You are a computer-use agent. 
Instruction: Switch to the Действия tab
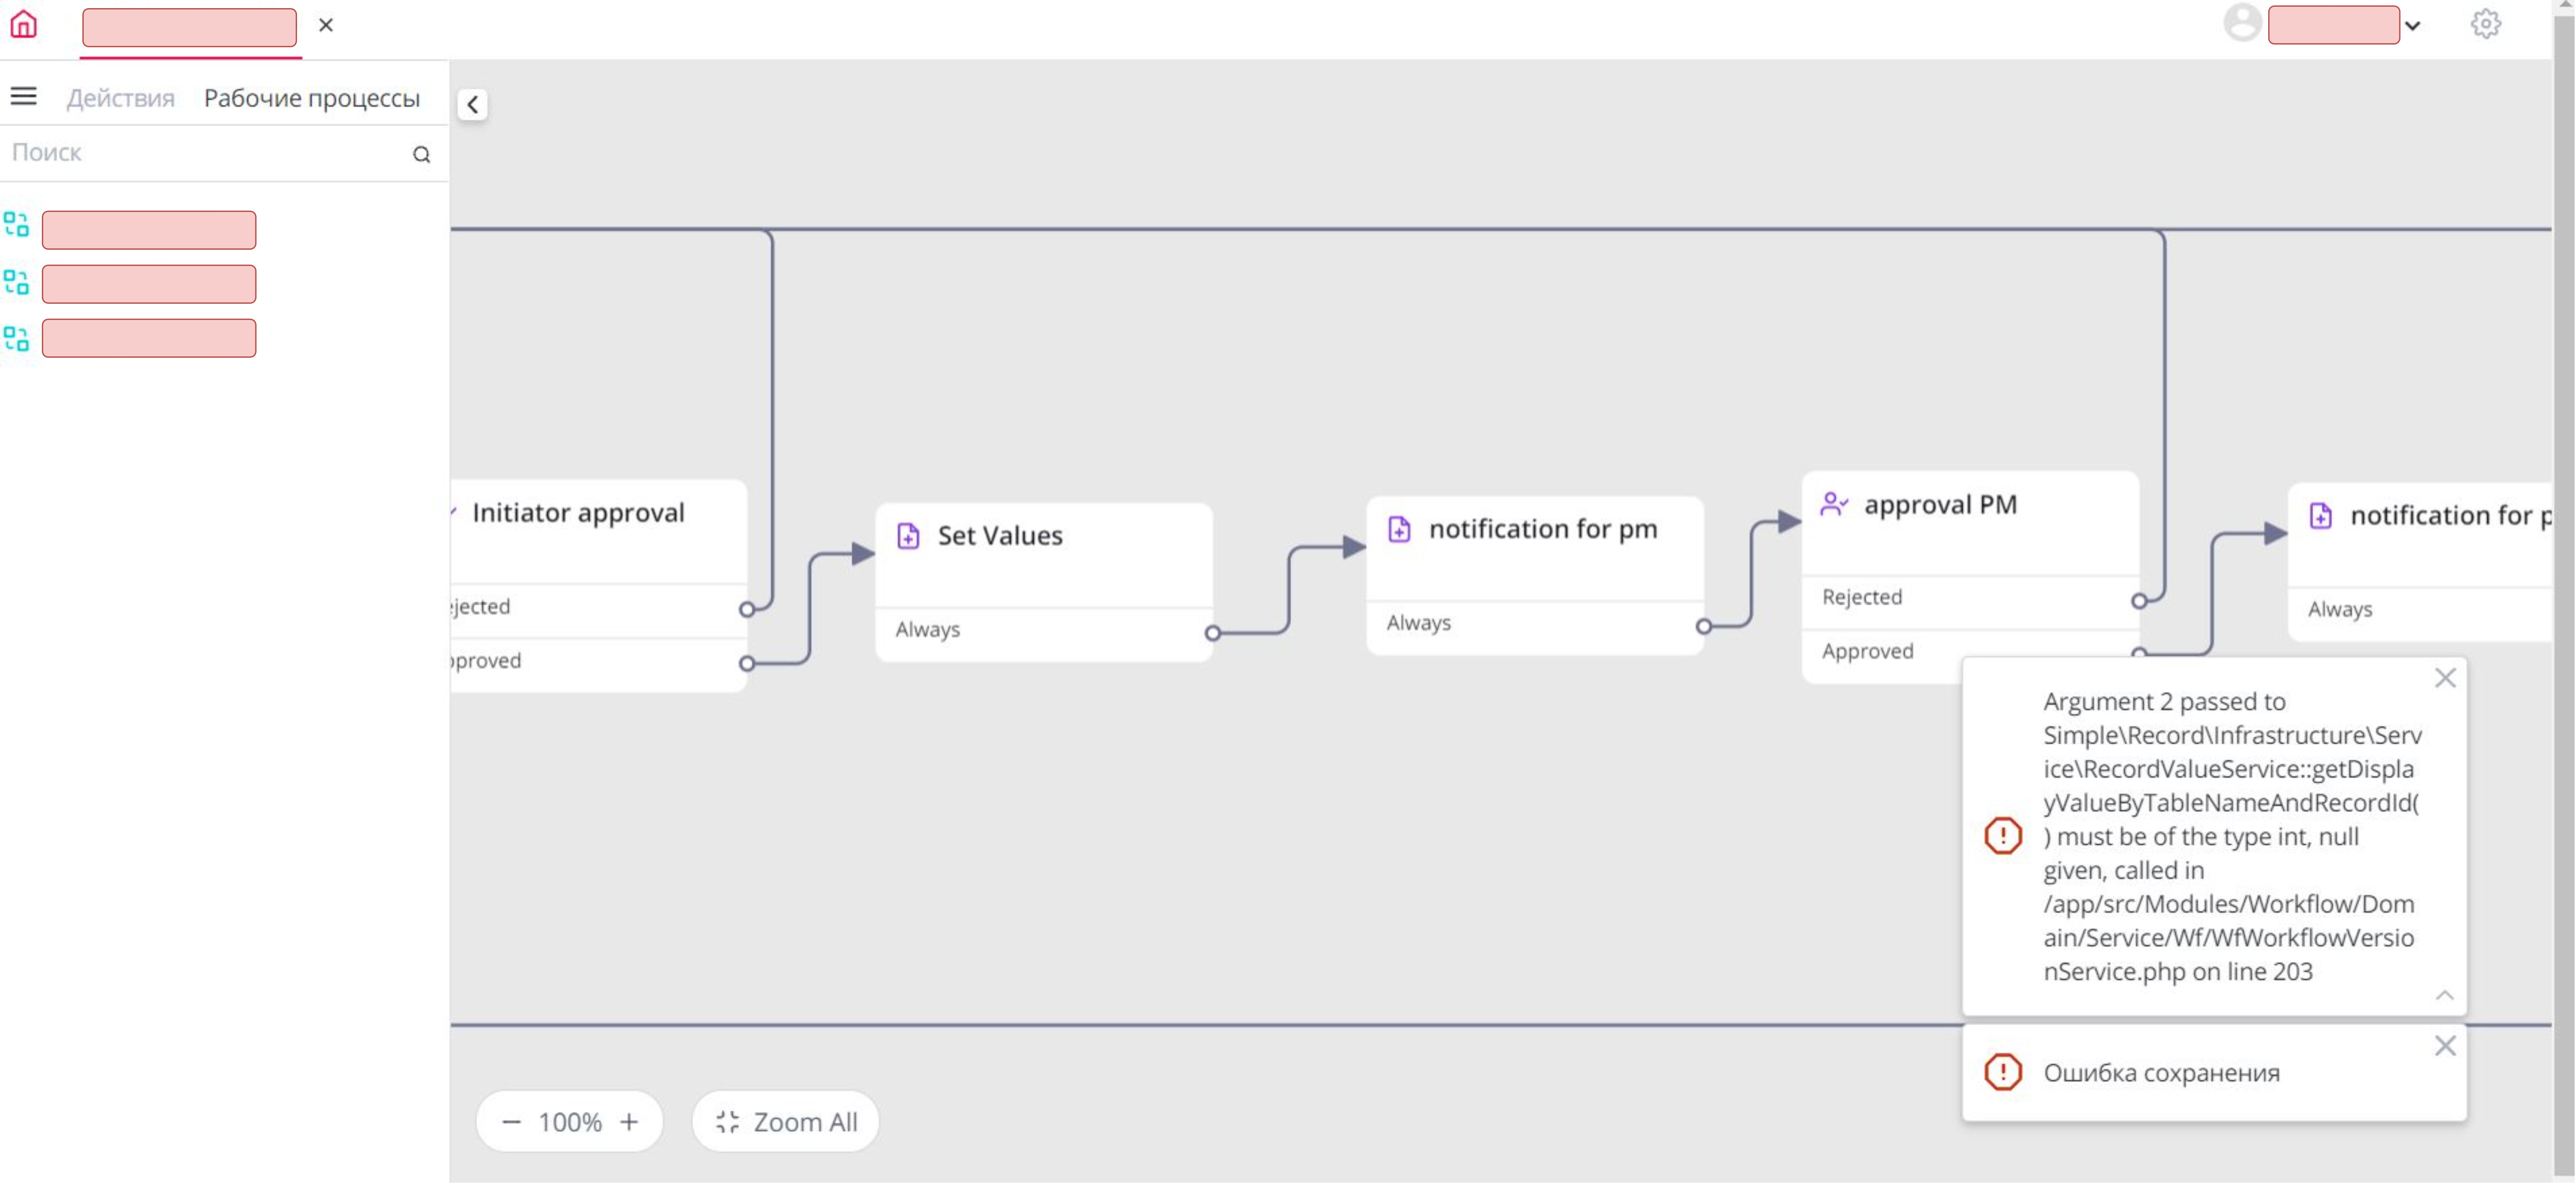120,98
